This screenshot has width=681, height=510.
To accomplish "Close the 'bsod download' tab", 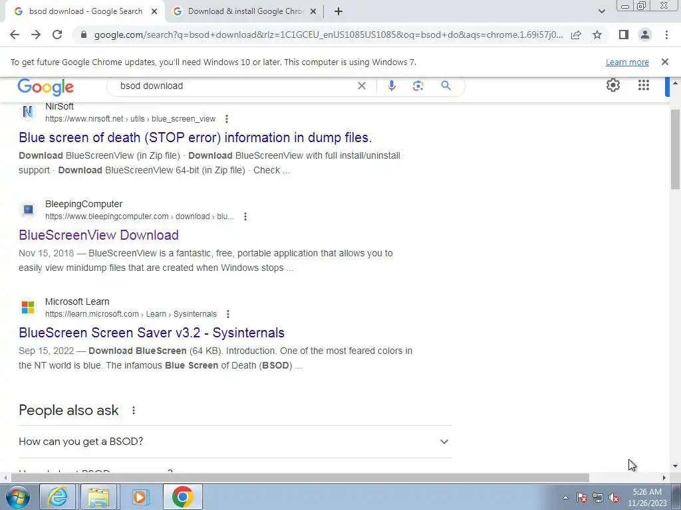I will coord(154,12).
